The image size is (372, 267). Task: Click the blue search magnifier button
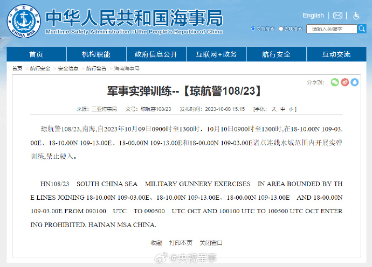click(362, 29)
